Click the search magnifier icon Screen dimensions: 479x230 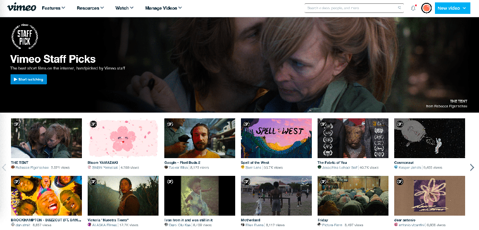click(x=399, y=8)
